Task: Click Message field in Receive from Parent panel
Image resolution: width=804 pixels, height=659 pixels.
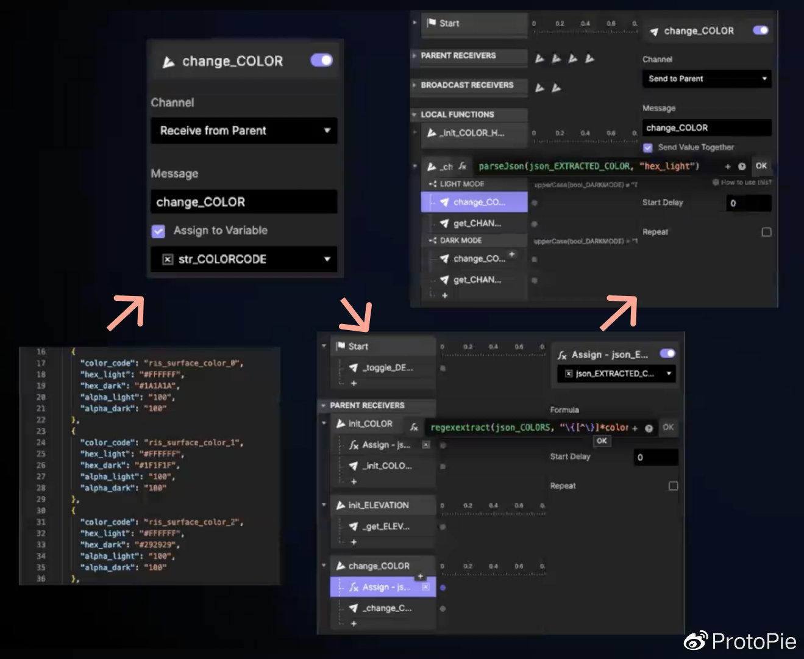Action: (x=244, y=202)
